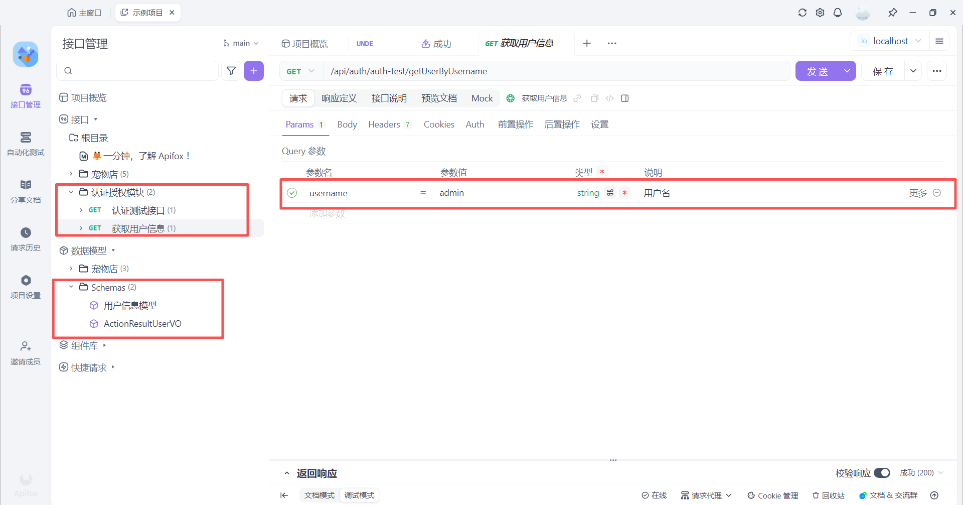Toggle the 校验响应 switch
Screen dimensions: 963x505
coord(883,472)
